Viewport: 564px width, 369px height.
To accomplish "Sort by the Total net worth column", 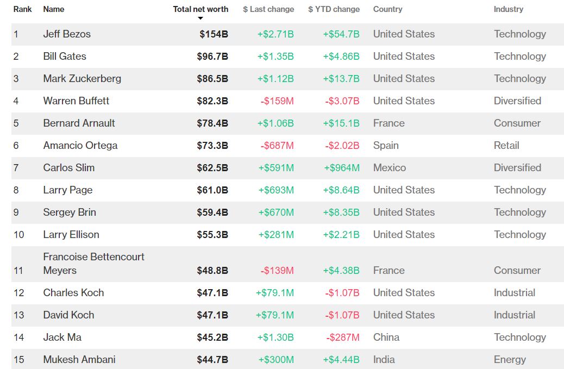I will pyautogui.click(x=200, y=9).
